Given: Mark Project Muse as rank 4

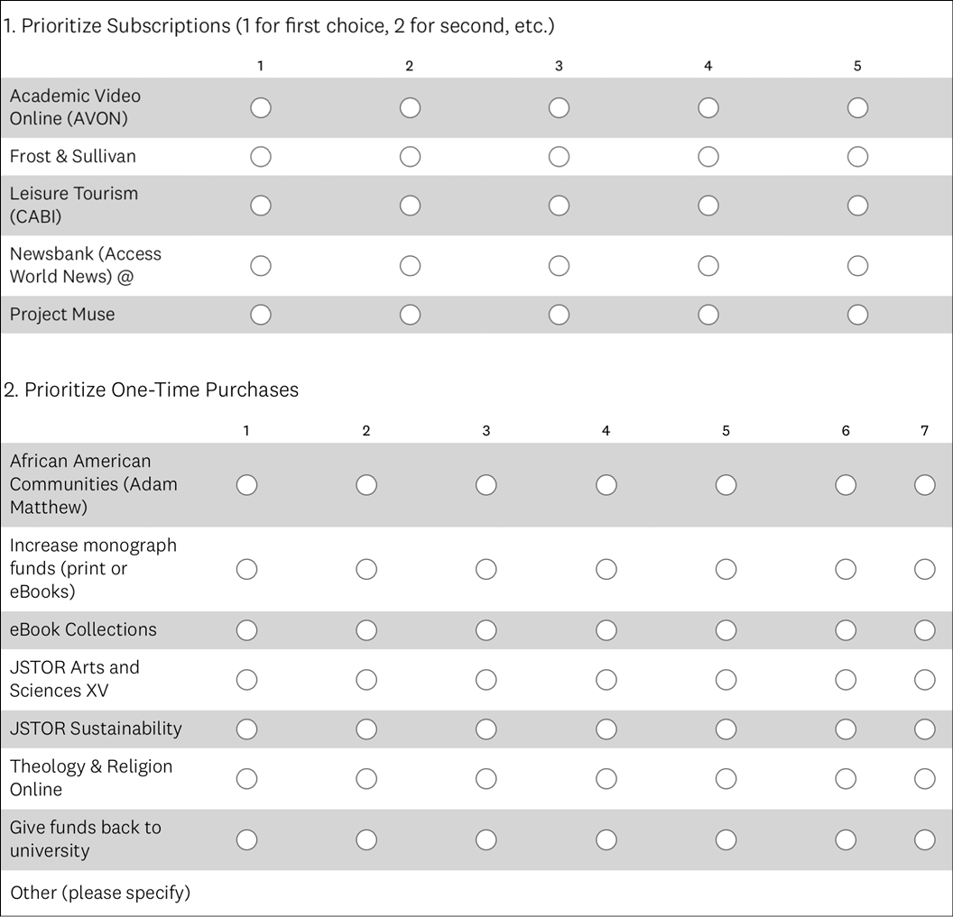Looking at the screenshot, I should coord(708,315).
